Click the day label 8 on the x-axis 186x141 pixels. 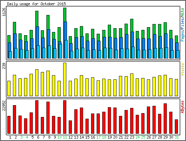pos(49,137)
